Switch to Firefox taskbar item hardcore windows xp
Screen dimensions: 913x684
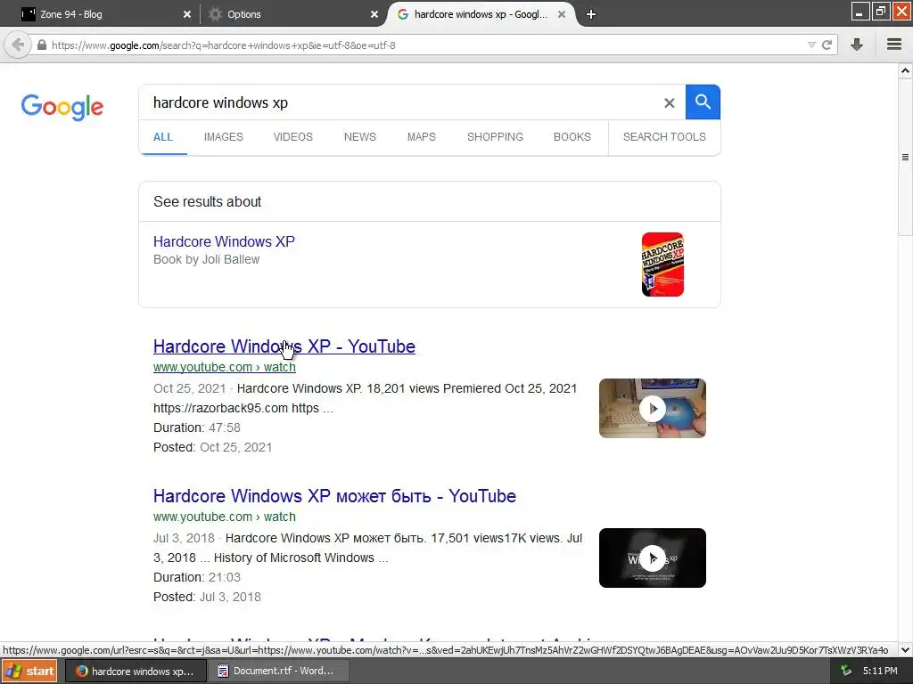click(136, 672)
